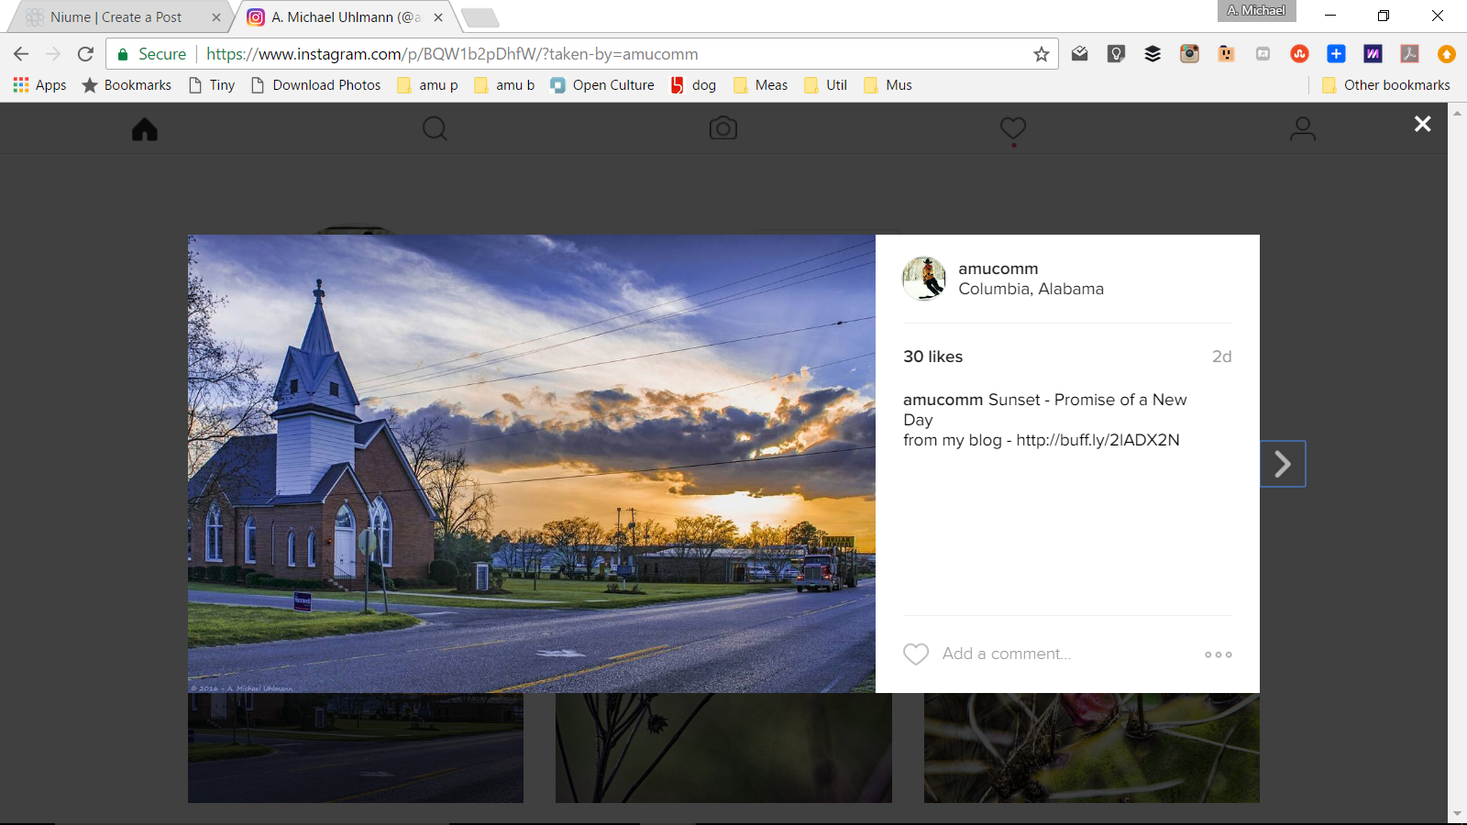Open post options via three dots
This screenshot has width=1467, height=825.
[x=1218, y=654]
